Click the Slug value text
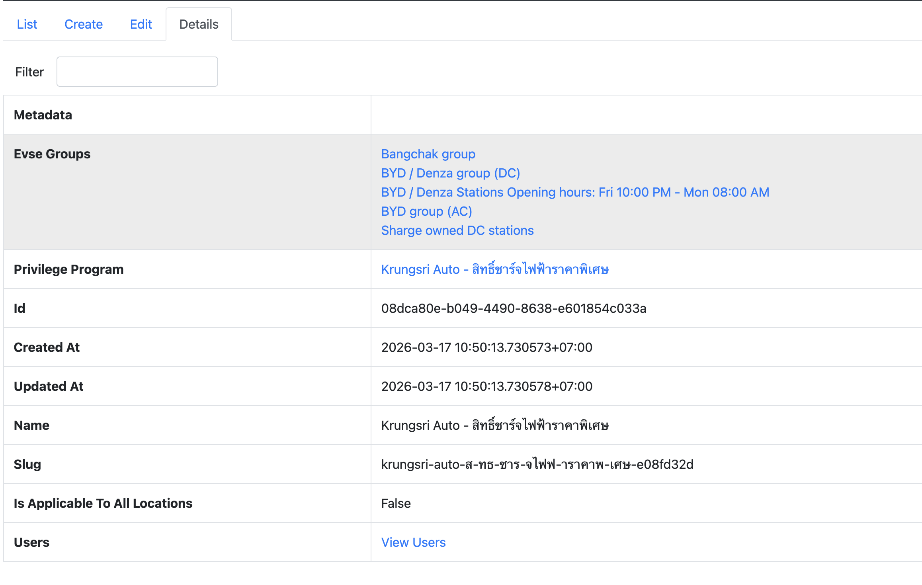The image size is (922, 585). click(537, 464)
